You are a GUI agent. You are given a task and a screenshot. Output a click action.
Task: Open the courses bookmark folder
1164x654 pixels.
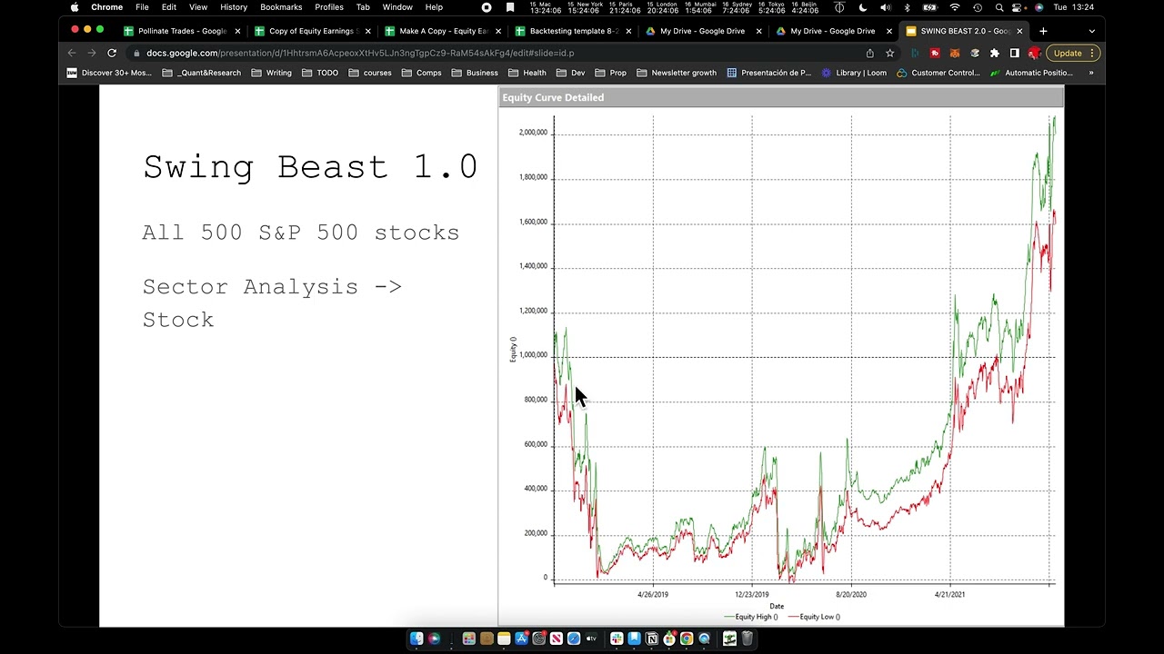(x=370, y=73)
